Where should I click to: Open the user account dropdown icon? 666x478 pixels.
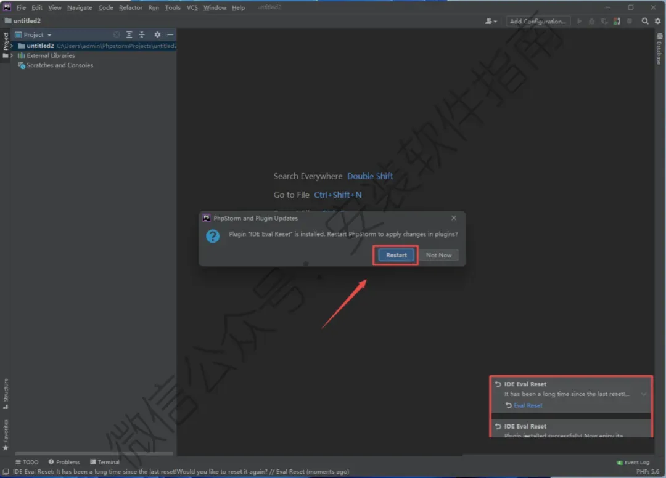491,21
